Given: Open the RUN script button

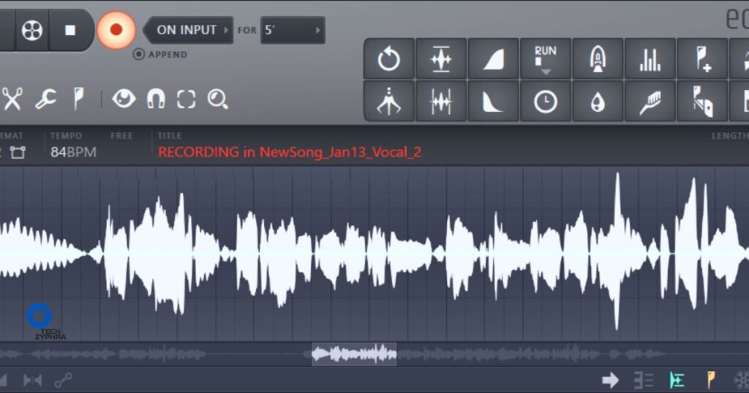Looking at the screenshot, I should [546, 59].
